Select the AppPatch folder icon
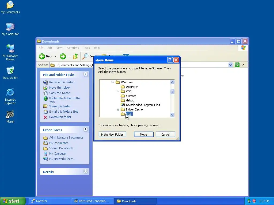This screenshot has width=274, height=205. click(123, 87)
